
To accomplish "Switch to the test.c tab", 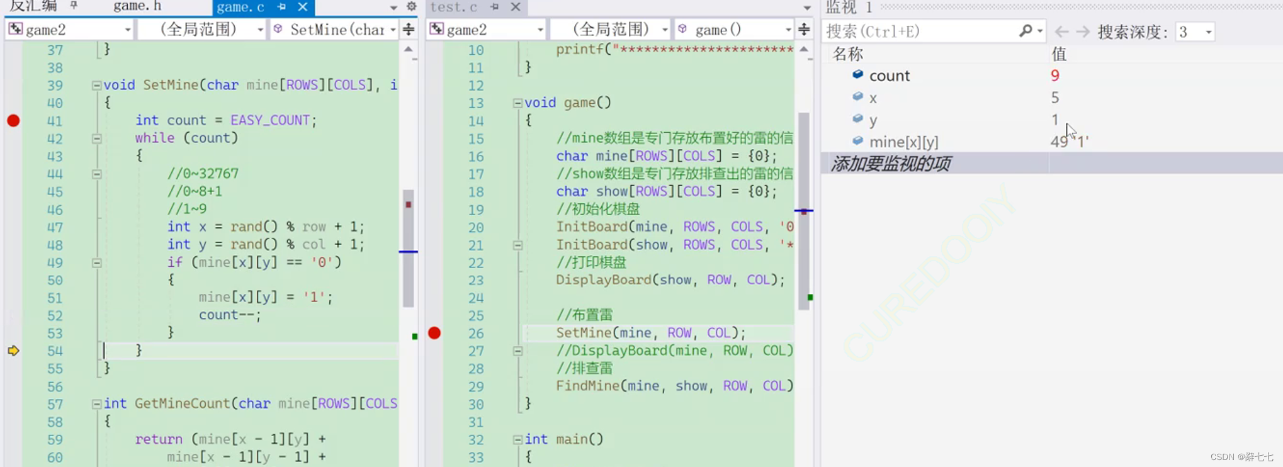I will tap(454, 7).
